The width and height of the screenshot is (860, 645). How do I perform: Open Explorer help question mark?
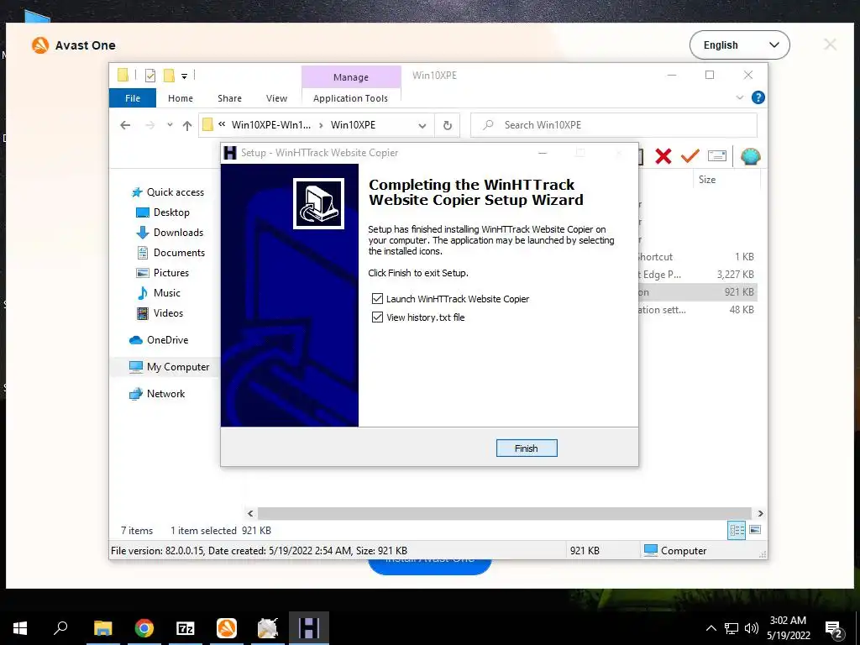(x=758, y=97)
